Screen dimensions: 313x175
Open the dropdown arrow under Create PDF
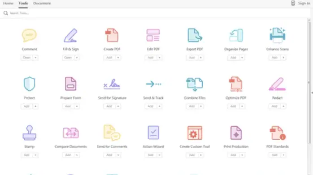tap(118, 58)
